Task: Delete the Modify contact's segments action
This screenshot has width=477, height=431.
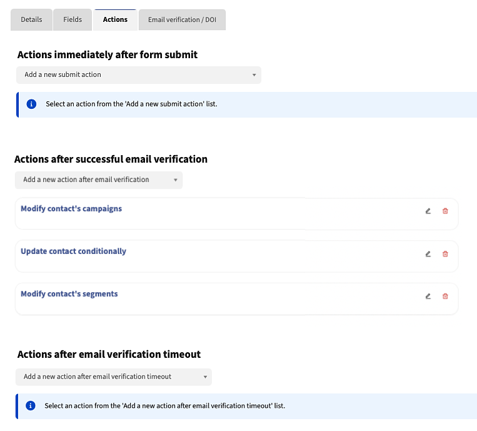Action: point(445,297)
